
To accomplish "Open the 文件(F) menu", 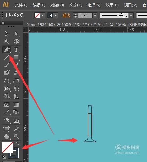I will (21, 5).
